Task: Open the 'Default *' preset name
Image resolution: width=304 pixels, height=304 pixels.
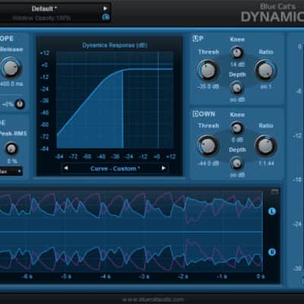Action: (44, 9)
